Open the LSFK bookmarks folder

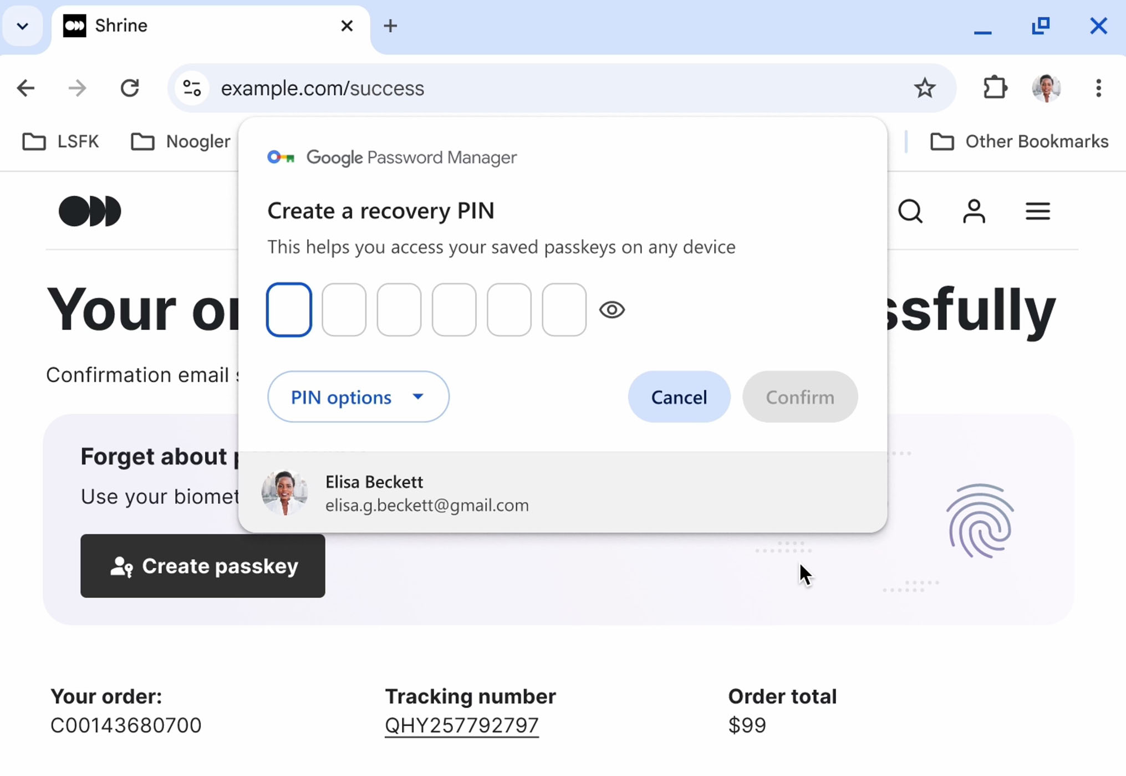coord(61,142)
